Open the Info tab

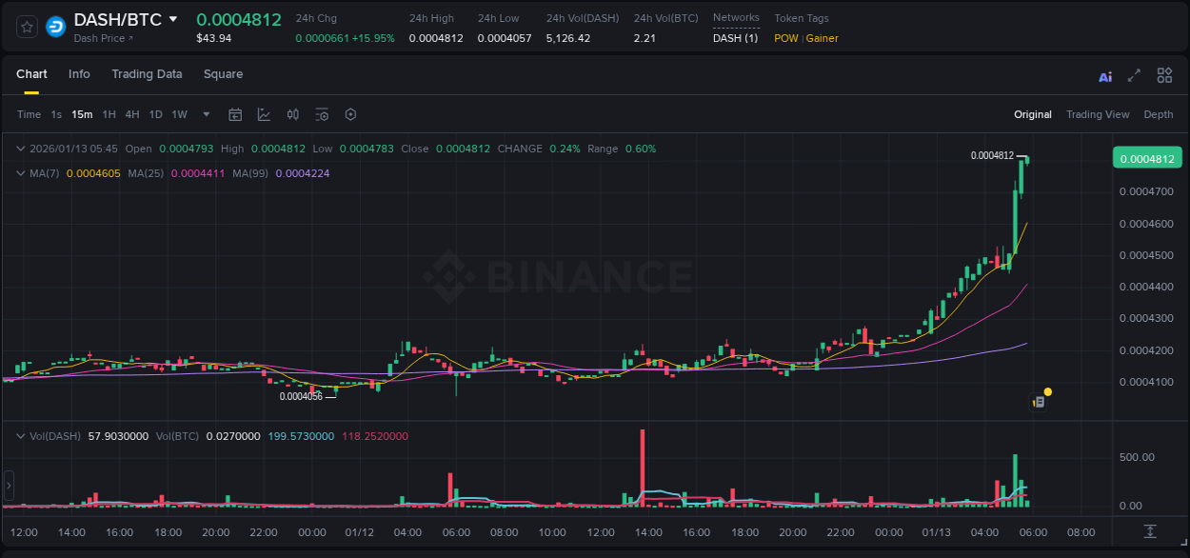tap(79, 74)
